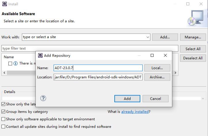Close the Install window
This screenshot has height=136, width=208.
201,4
